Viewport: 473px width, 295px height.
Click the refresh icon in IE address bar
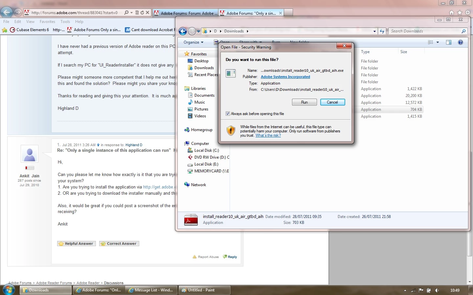coord(142,12)
